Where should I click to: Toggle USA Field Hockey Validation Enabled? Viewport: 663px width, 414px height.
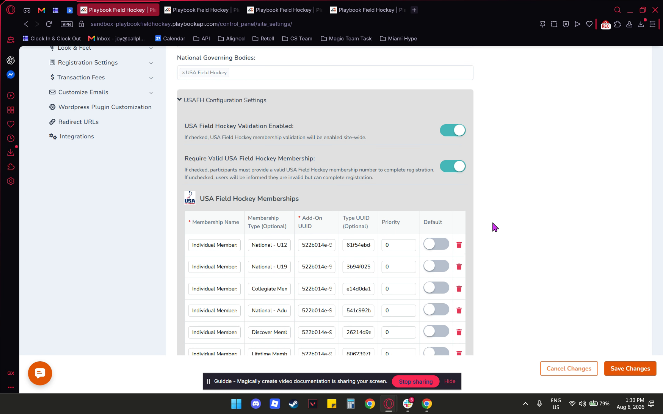(453, 130)
